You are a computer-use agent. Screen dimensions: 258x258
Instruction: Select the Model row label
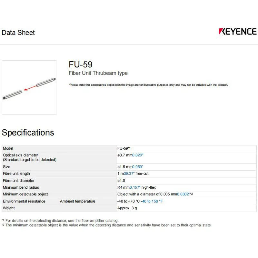click(8, 148)
